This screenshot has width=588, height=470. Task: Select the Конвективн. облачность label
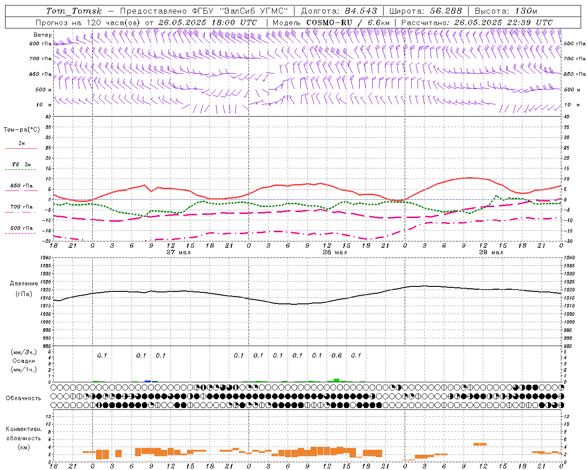pyautogui.click(x=23, y=434)
